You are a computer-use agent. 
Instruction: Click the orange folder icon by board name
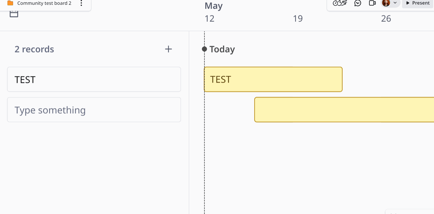click(10, 3)
